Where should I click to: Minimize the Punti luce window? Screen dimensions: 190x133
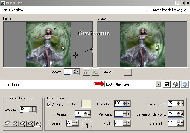coord(177,3)
